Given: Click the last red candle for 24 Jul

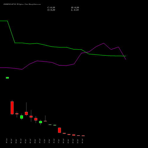Looking at the screenshot, I should click(83, 136).
